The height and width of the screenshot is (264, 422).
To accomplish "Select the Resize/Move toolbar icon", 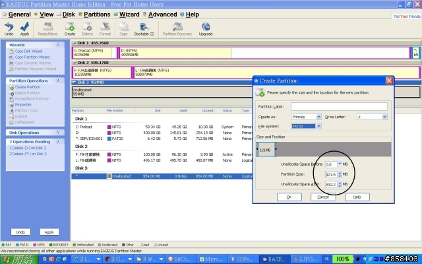I will tap(47, 29).
